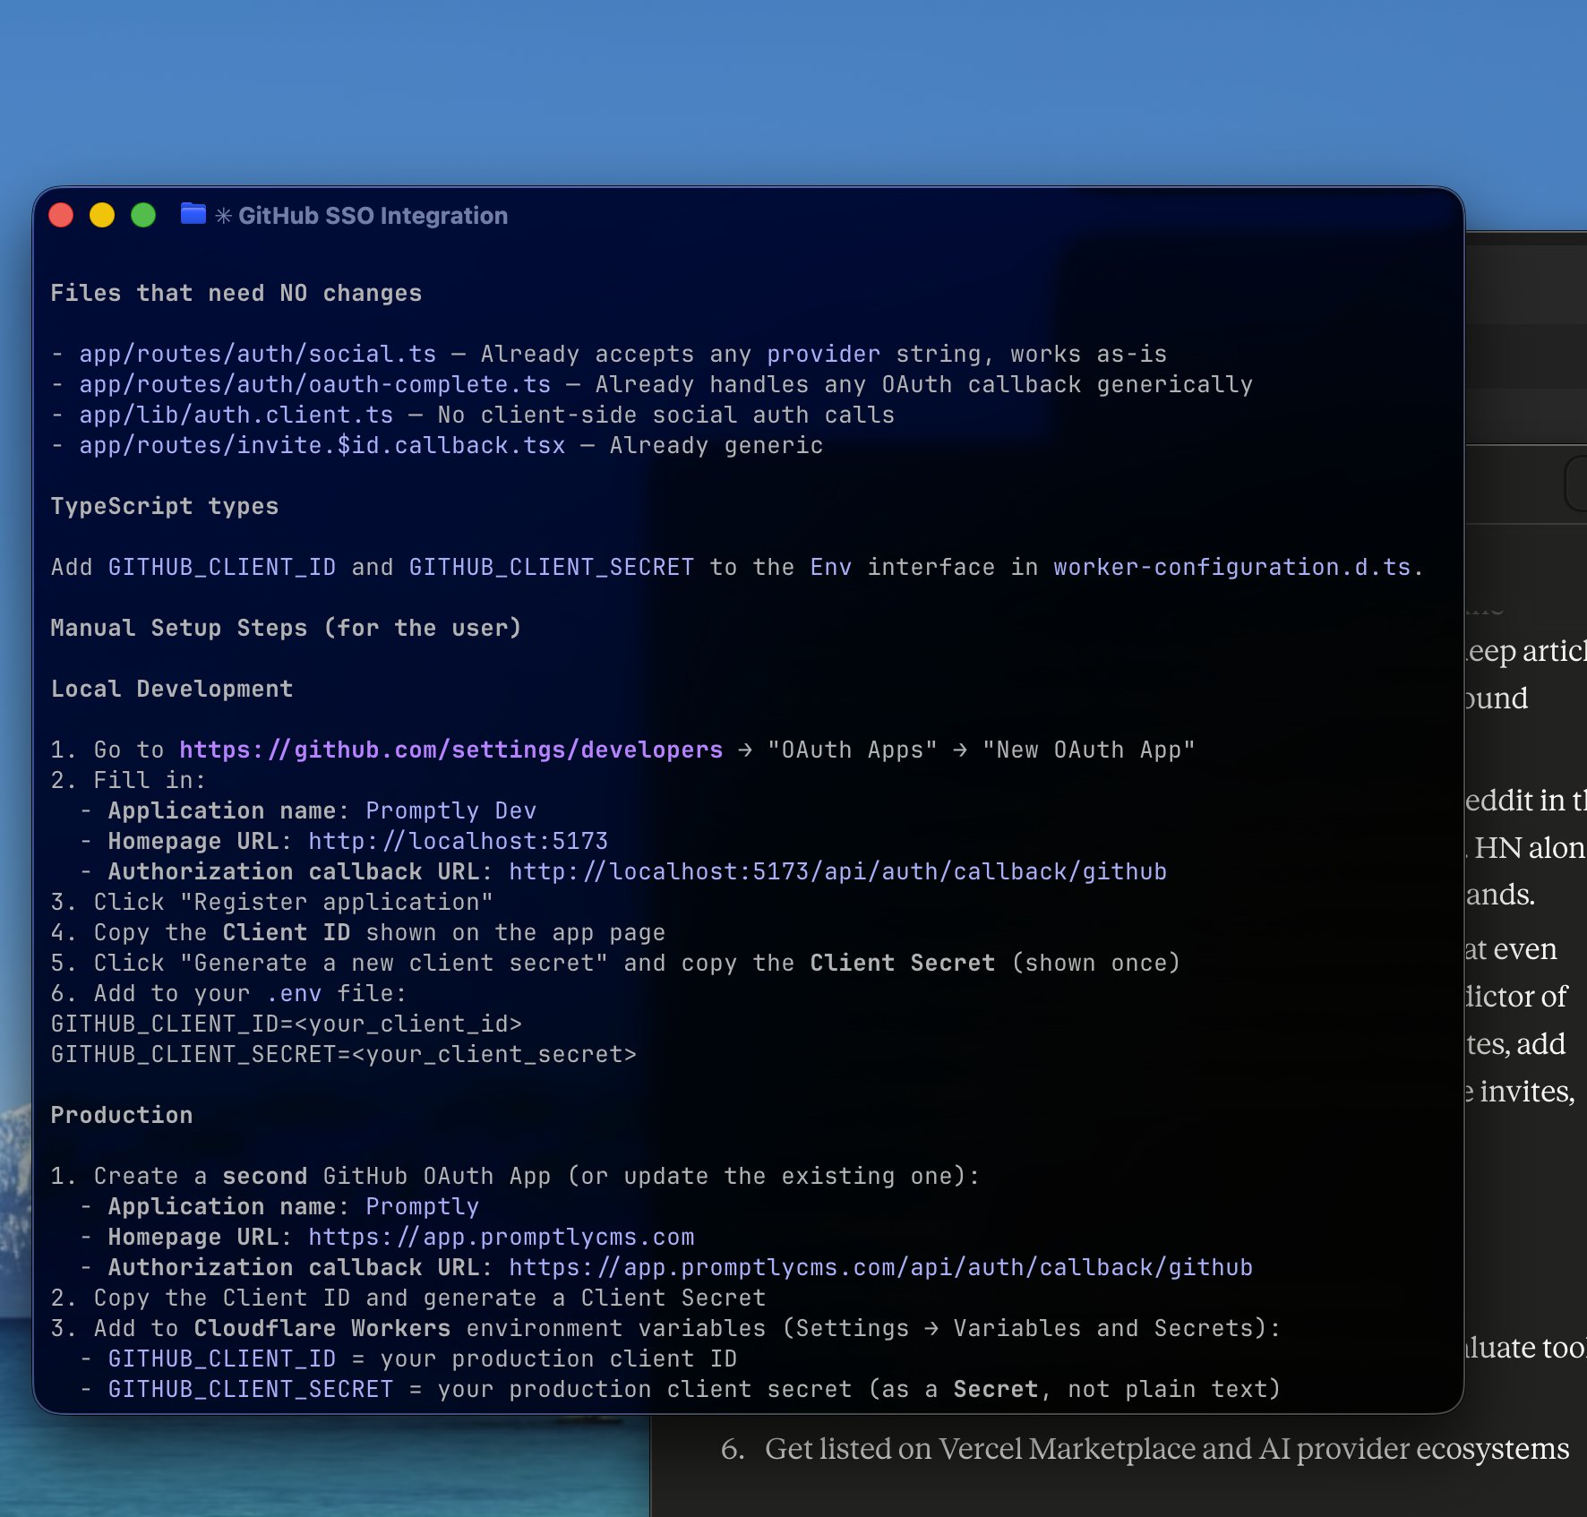This screenshot has width=1587, height=1517.
Task: Maximize the terminal window with green button
Action: click(x=143, y=215)
